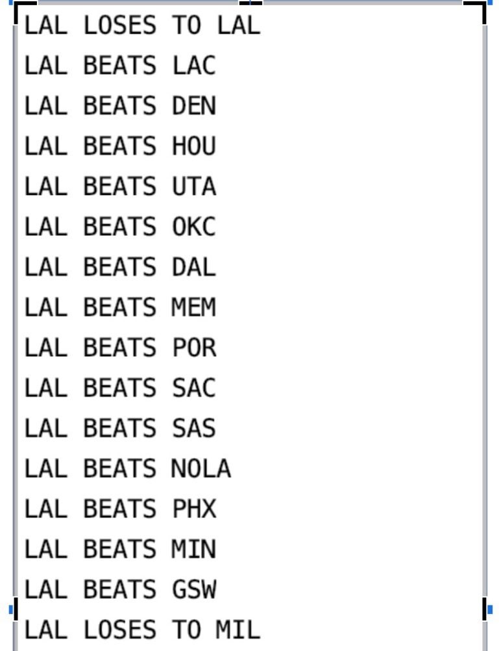Viewport: 499px width, 651px height.
Task: Place cursor on the word POR
Action: point(194,348)
